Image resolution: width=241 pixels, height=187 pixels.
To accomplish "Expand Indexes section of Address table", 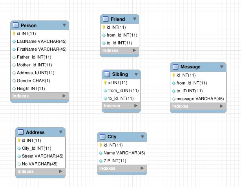I will [60, 171].
